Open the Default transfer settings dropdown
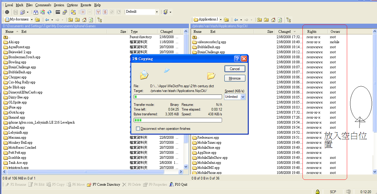Screen dimensions: 377x194 [157, 12]
